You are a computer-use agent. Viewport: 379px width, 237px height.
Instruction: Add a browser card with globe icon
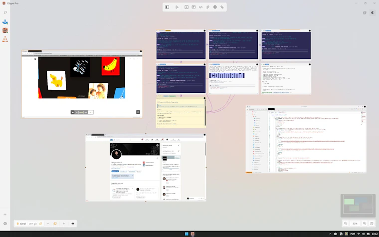click(x=215, y=7)
